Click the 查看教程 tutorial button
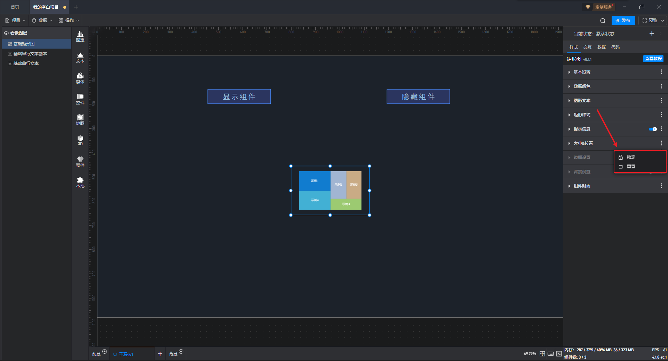This screenshot has width=668, height=361. 653,59
